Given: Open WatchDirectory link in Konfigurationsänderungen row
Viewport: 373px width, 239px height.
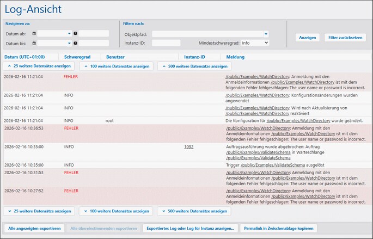Looking at the screenshot, I should [258, 95].
